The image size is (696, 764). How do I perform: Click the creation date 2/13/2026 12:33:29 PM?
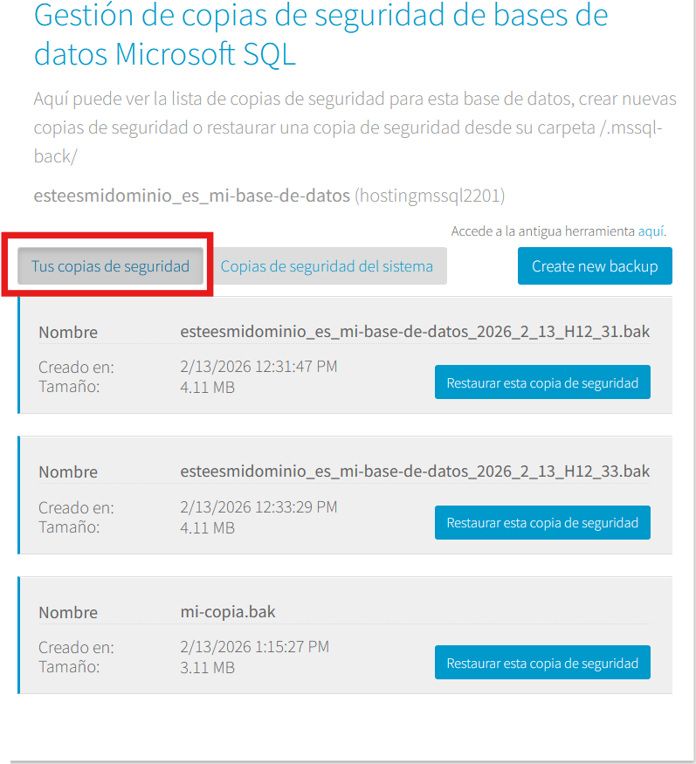coord(258,507)
